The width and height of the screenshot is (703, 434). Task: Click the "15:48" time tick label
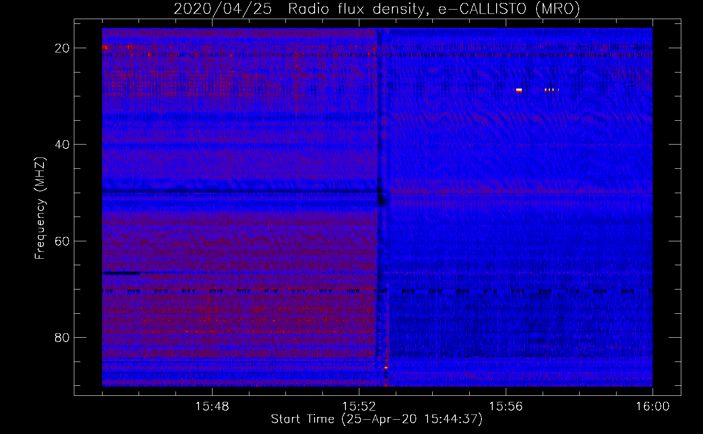click(x=212, y=407)
